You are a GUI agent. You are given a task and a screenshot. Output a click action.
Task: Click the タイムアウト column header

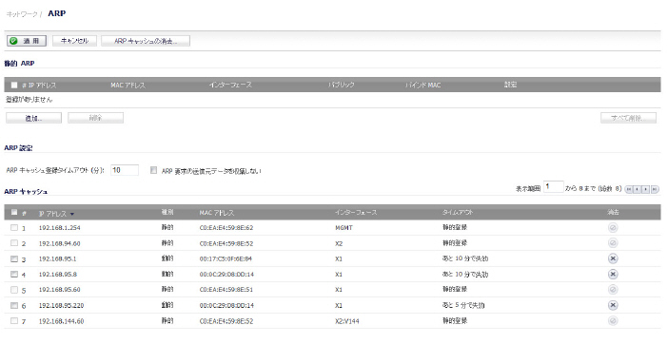(458, 212)
